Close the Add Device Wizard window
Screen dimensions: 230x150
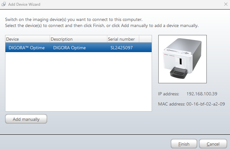click(x=225, y=5)
